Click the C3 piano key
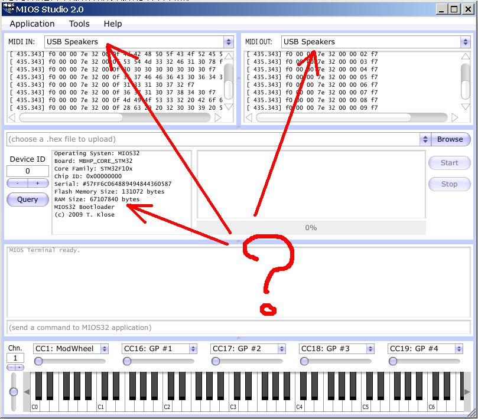Screen dimensions: 478x419 233,407
